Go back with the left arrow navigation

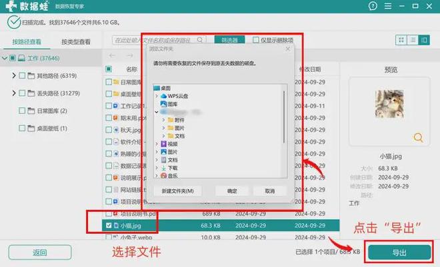pyautogui.click(x=112, y=55)
